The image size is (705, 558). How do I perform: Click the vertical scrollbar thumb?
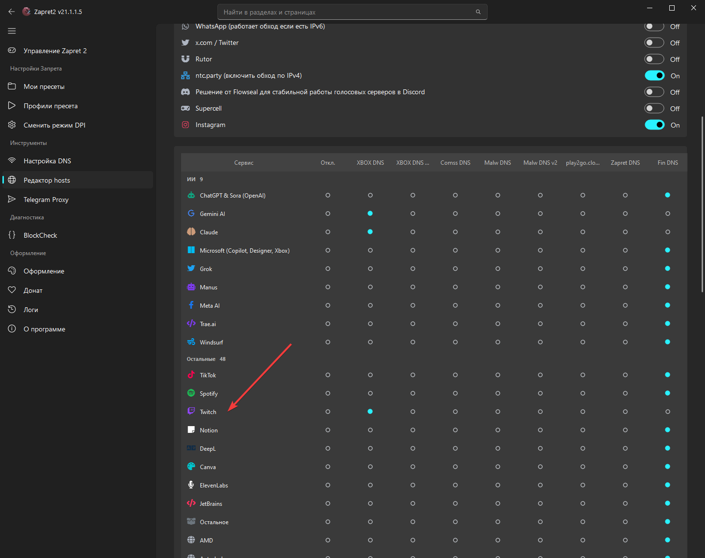[702, 204]
